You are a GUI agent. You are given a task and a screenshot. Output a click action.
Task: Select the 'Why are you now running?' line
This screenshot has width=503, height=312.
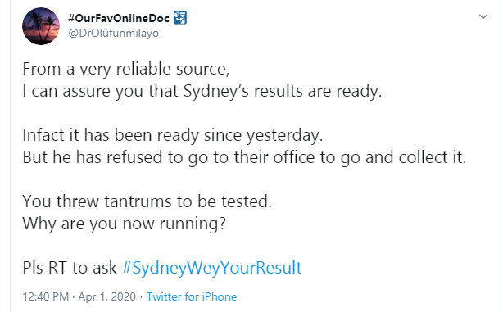point(125,224)
